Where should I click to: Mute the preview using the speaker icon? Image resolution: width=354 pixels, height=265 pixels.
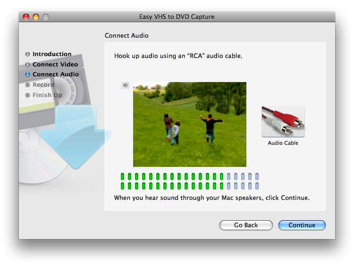tap(125, 85)
